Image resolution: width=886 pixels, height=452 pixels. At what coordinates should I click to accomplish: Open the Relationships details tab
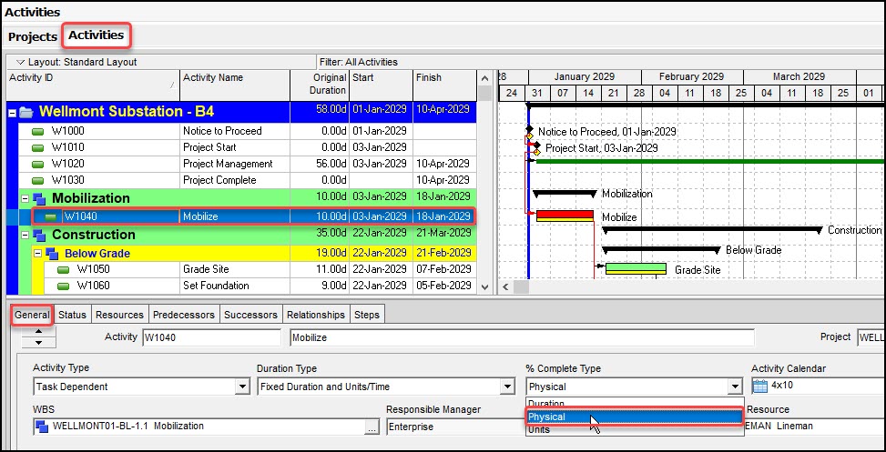point(316,315)
